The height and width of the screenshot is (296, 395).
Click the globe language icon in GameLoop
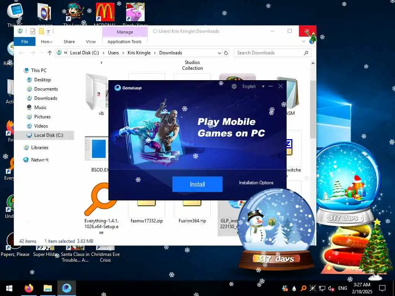[234, 86]
